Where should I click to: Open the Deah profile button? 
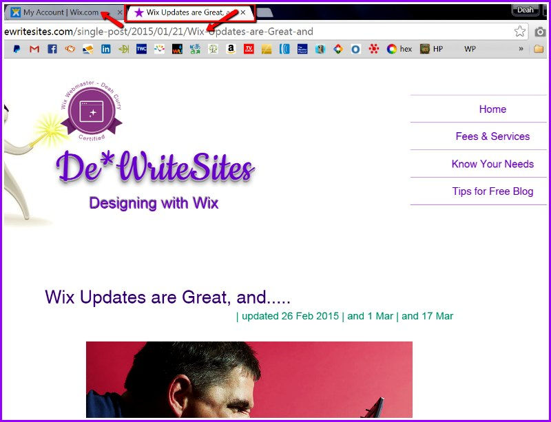point(526,10)
